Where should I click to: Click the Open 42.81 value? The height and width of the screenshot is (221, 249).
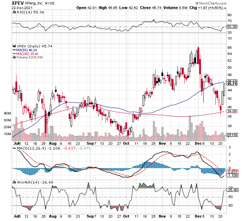click(x=87, y=8)
